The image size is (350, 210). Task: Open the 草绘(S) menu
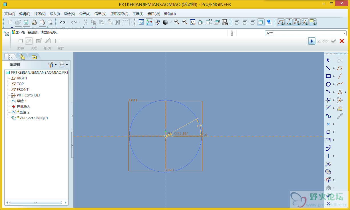click(69, 14)
